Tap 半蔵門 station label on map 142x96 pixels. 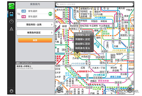click(107, 45)
